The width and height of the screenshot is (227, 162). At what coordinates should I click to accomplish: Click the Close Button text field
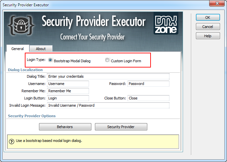coord(148,98)
